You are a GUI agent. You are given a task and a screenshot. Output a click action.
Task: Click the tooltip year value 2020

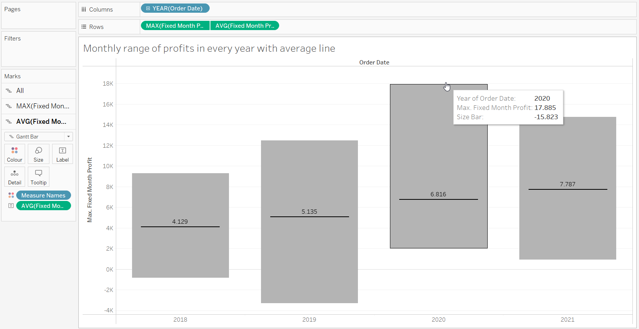[x=542, y=98]
